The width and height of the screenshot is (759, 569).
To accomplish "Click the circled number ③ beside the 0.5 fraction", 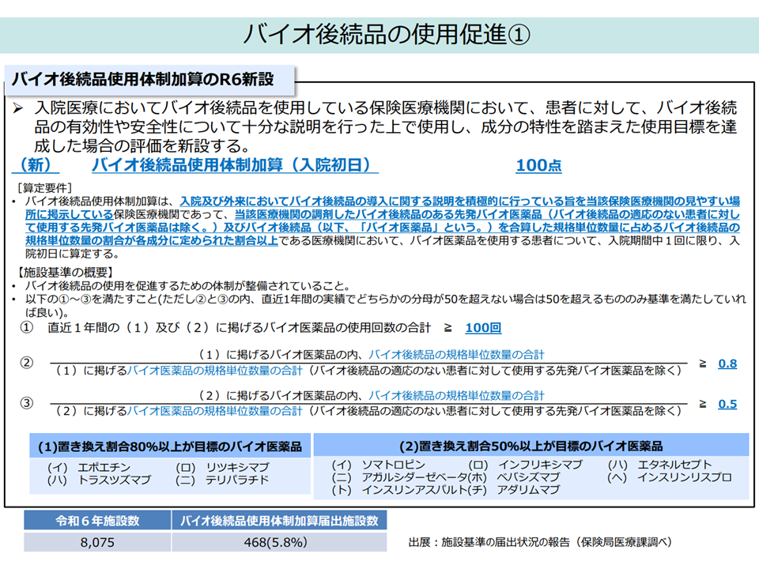I will pyautogui.click(x=26, y=404).
